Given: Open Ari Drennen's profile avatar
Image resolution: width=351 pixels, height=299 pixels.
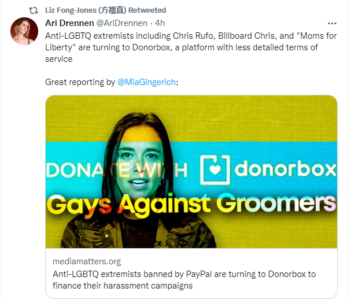Looking at the screenshot, I should coord(24,31).
